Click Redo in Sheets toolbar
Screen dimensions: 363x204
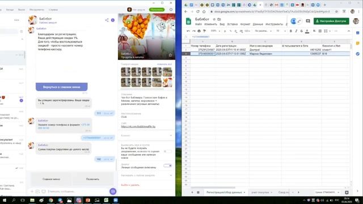tap(193, 31)
